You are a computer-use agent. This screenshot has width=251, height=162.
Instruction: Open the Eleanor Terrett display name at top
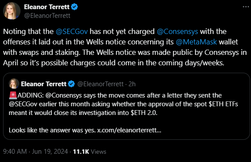47,7
